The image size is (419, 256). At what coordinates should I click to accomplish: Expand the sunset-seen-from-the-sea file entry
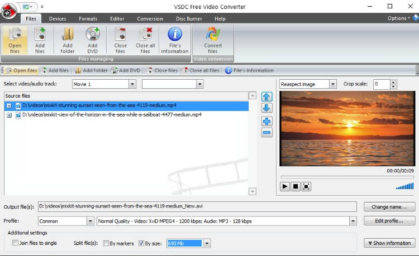(9, 106)
